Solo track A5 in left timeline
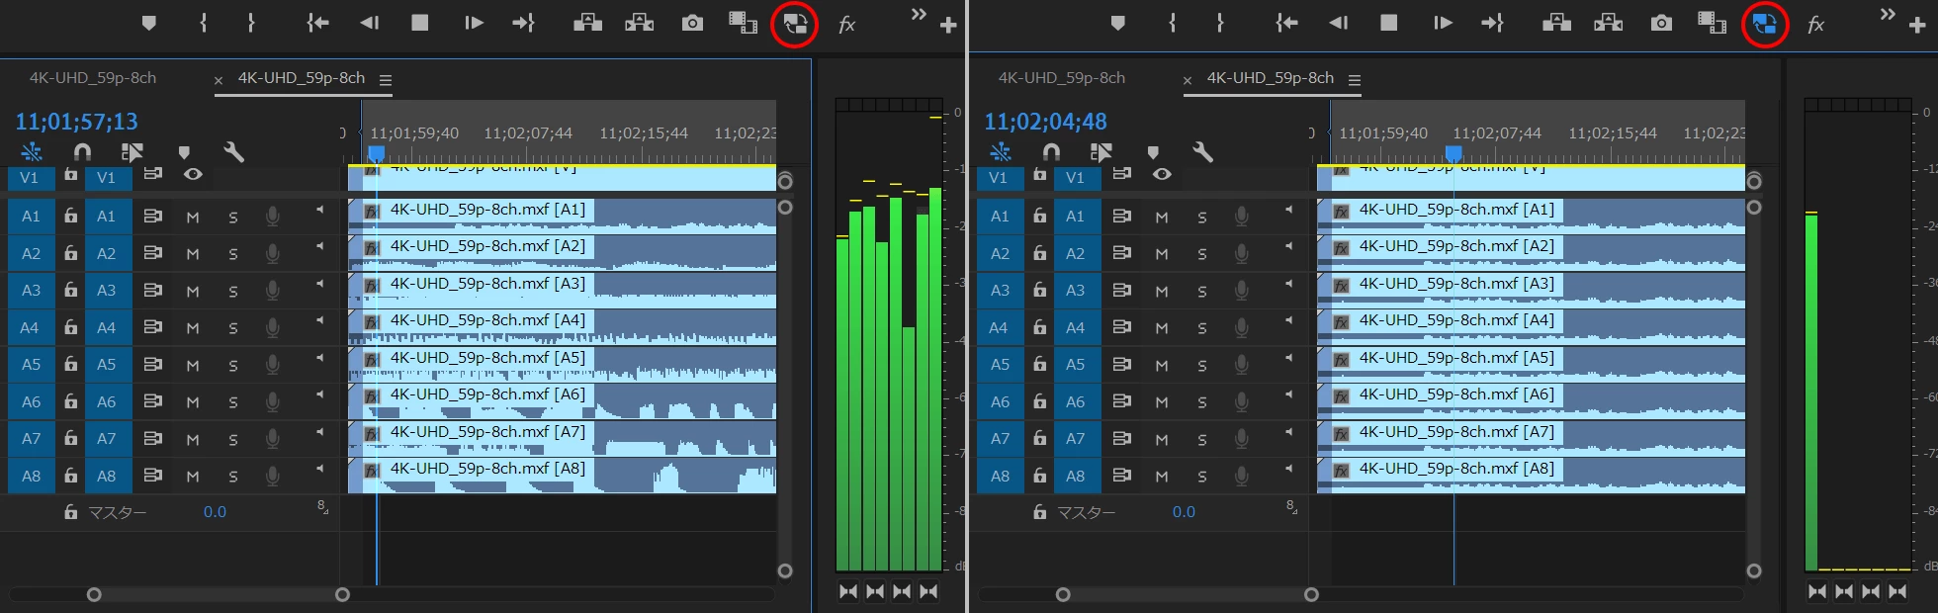 click(233, 365)
